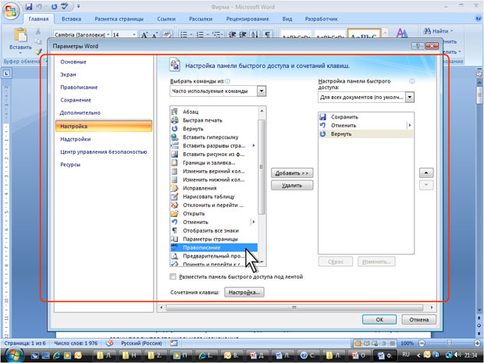Click the Вставить paste clipboard icon
The image size is (484, 363).
pos(20,35)
